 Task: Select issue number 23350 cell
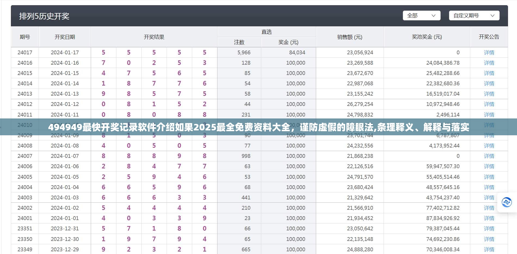(25, 239)
